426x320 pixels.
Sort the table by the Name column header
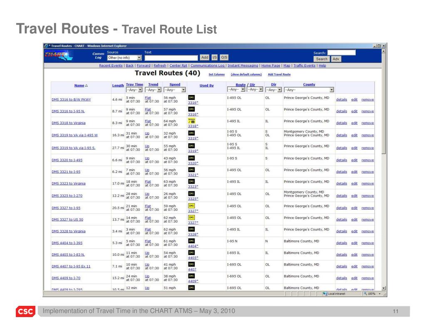tap(79, 85)
